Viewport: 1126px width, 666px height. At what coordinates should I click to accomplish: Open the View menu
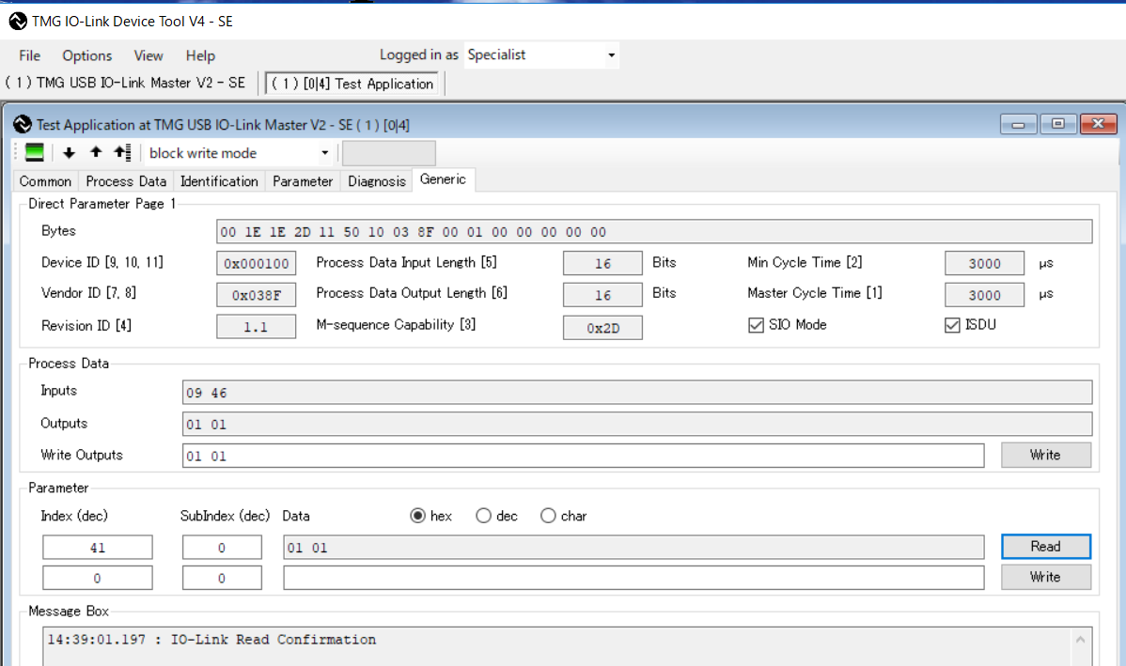148,55
